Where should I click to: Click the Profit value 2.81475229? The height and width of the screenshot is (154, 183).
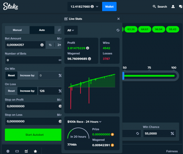76,48
